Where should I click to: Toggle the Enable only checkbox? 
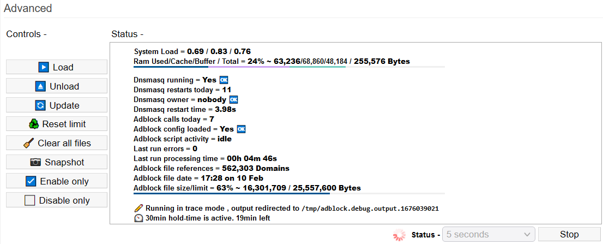(31, 181)
